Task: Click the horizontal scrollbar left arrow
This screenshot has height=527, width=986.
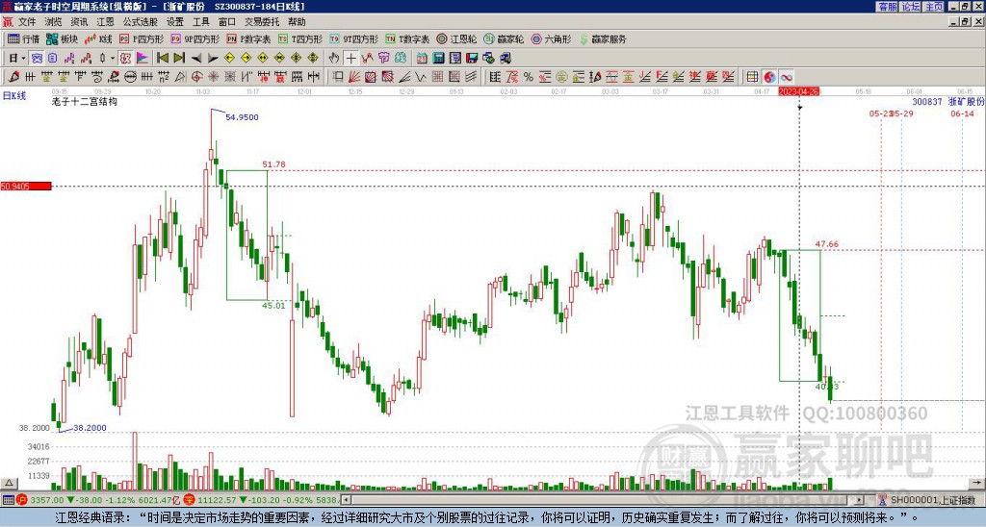Action: [346, 500]
